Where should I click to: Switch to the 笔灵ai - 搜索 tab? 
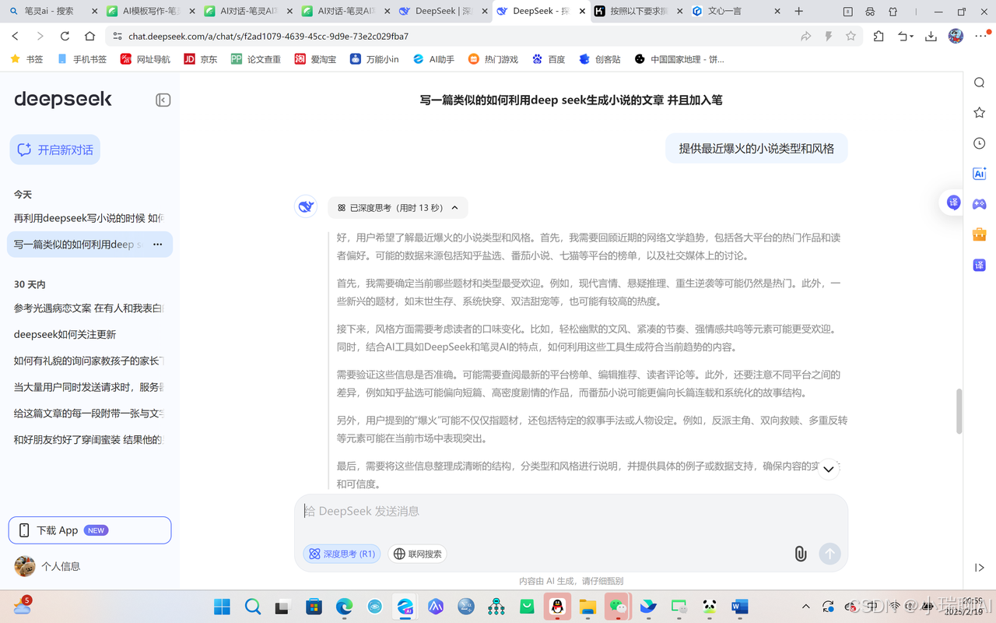(51, 12)
